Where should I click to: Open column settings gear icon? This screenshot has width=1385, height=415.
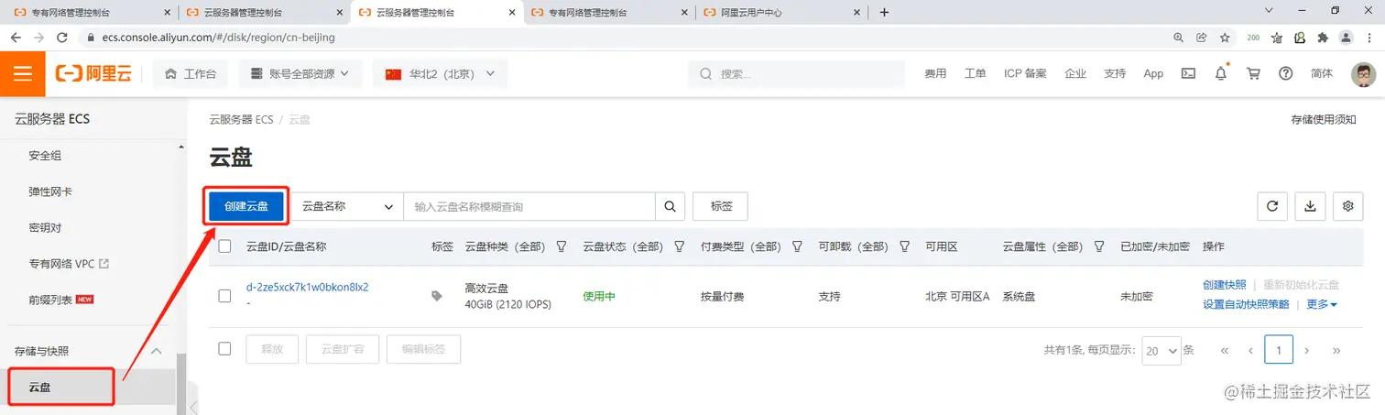coord(1347,206)
